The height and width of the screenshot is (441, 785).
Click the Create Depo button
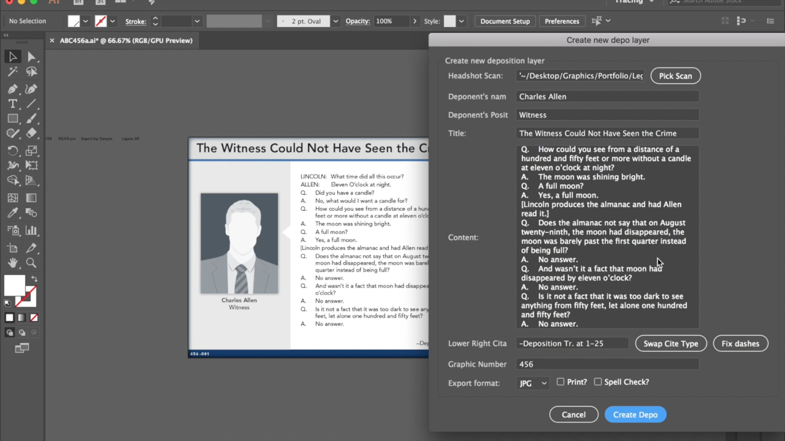click(635, 415)
